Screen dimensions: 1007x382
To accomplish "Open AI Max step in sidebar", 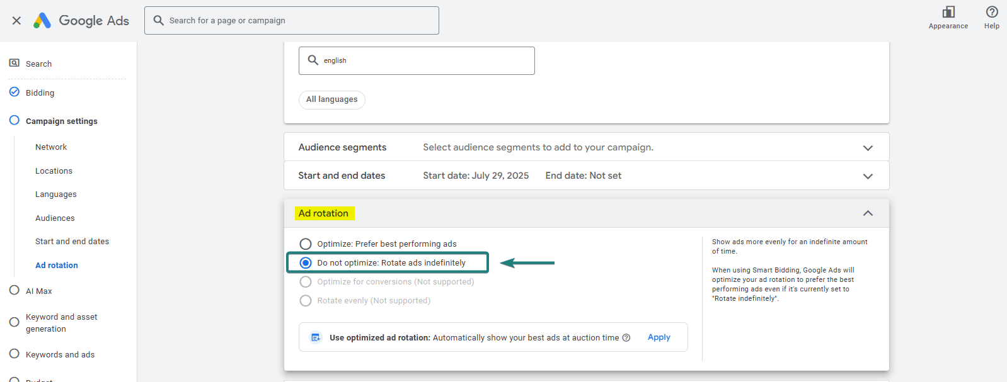I will [38, 291].
